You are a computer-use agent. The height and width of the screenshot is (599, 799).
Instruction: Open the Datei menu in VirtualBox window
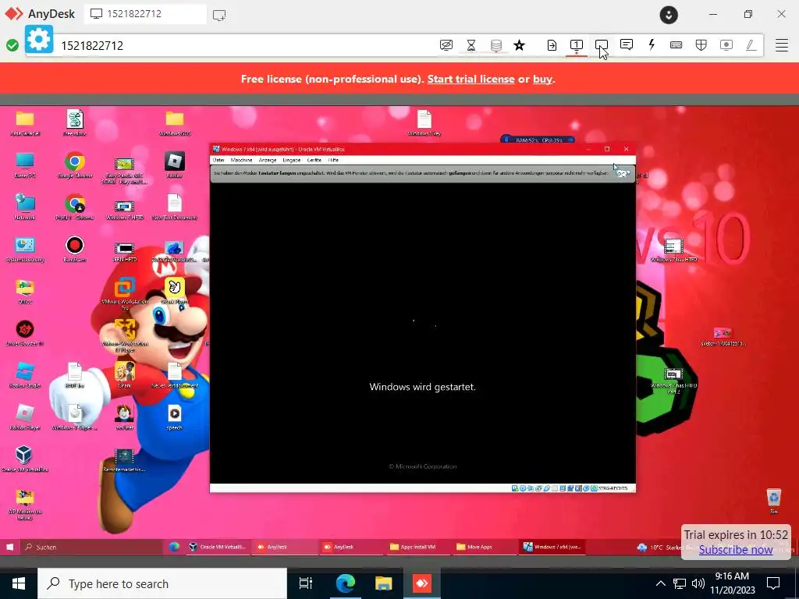tap(218, 160)
